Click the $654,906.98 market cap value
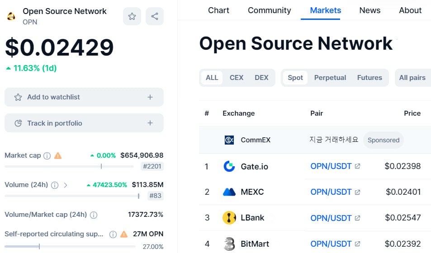 142,155
